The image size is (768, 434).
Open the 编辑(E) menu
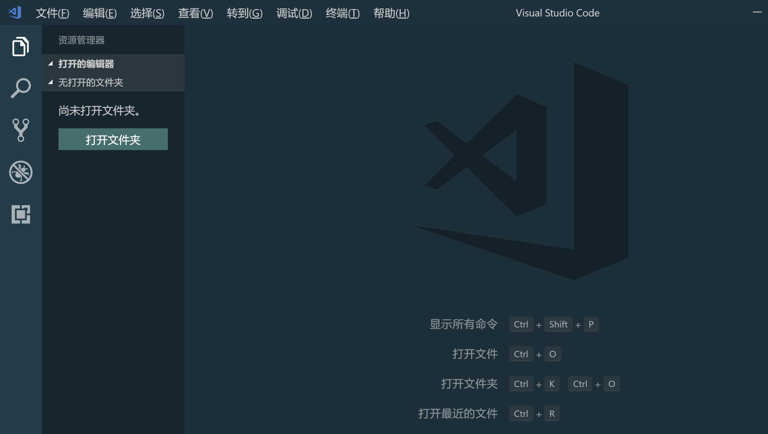click(x=100, y=13)
